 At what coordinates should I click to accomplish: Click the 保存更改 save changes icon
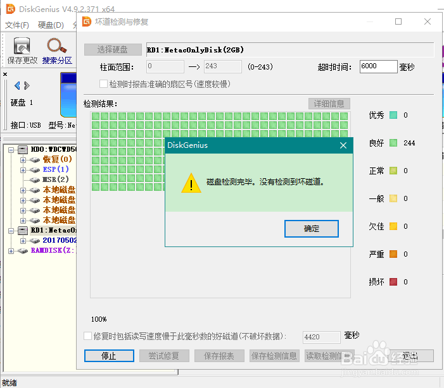coord(22,45)
